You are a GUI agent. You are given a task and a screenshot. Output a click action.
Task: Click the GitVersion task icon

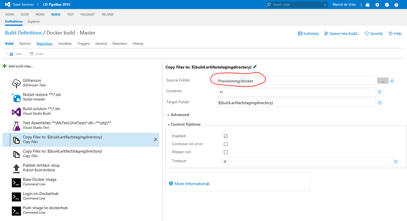tap(16, 83)
